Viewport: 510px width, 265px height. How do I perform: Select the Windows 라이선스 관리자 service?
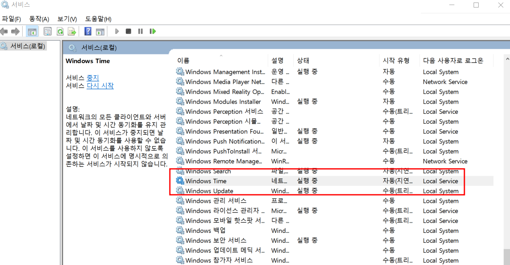225,211
